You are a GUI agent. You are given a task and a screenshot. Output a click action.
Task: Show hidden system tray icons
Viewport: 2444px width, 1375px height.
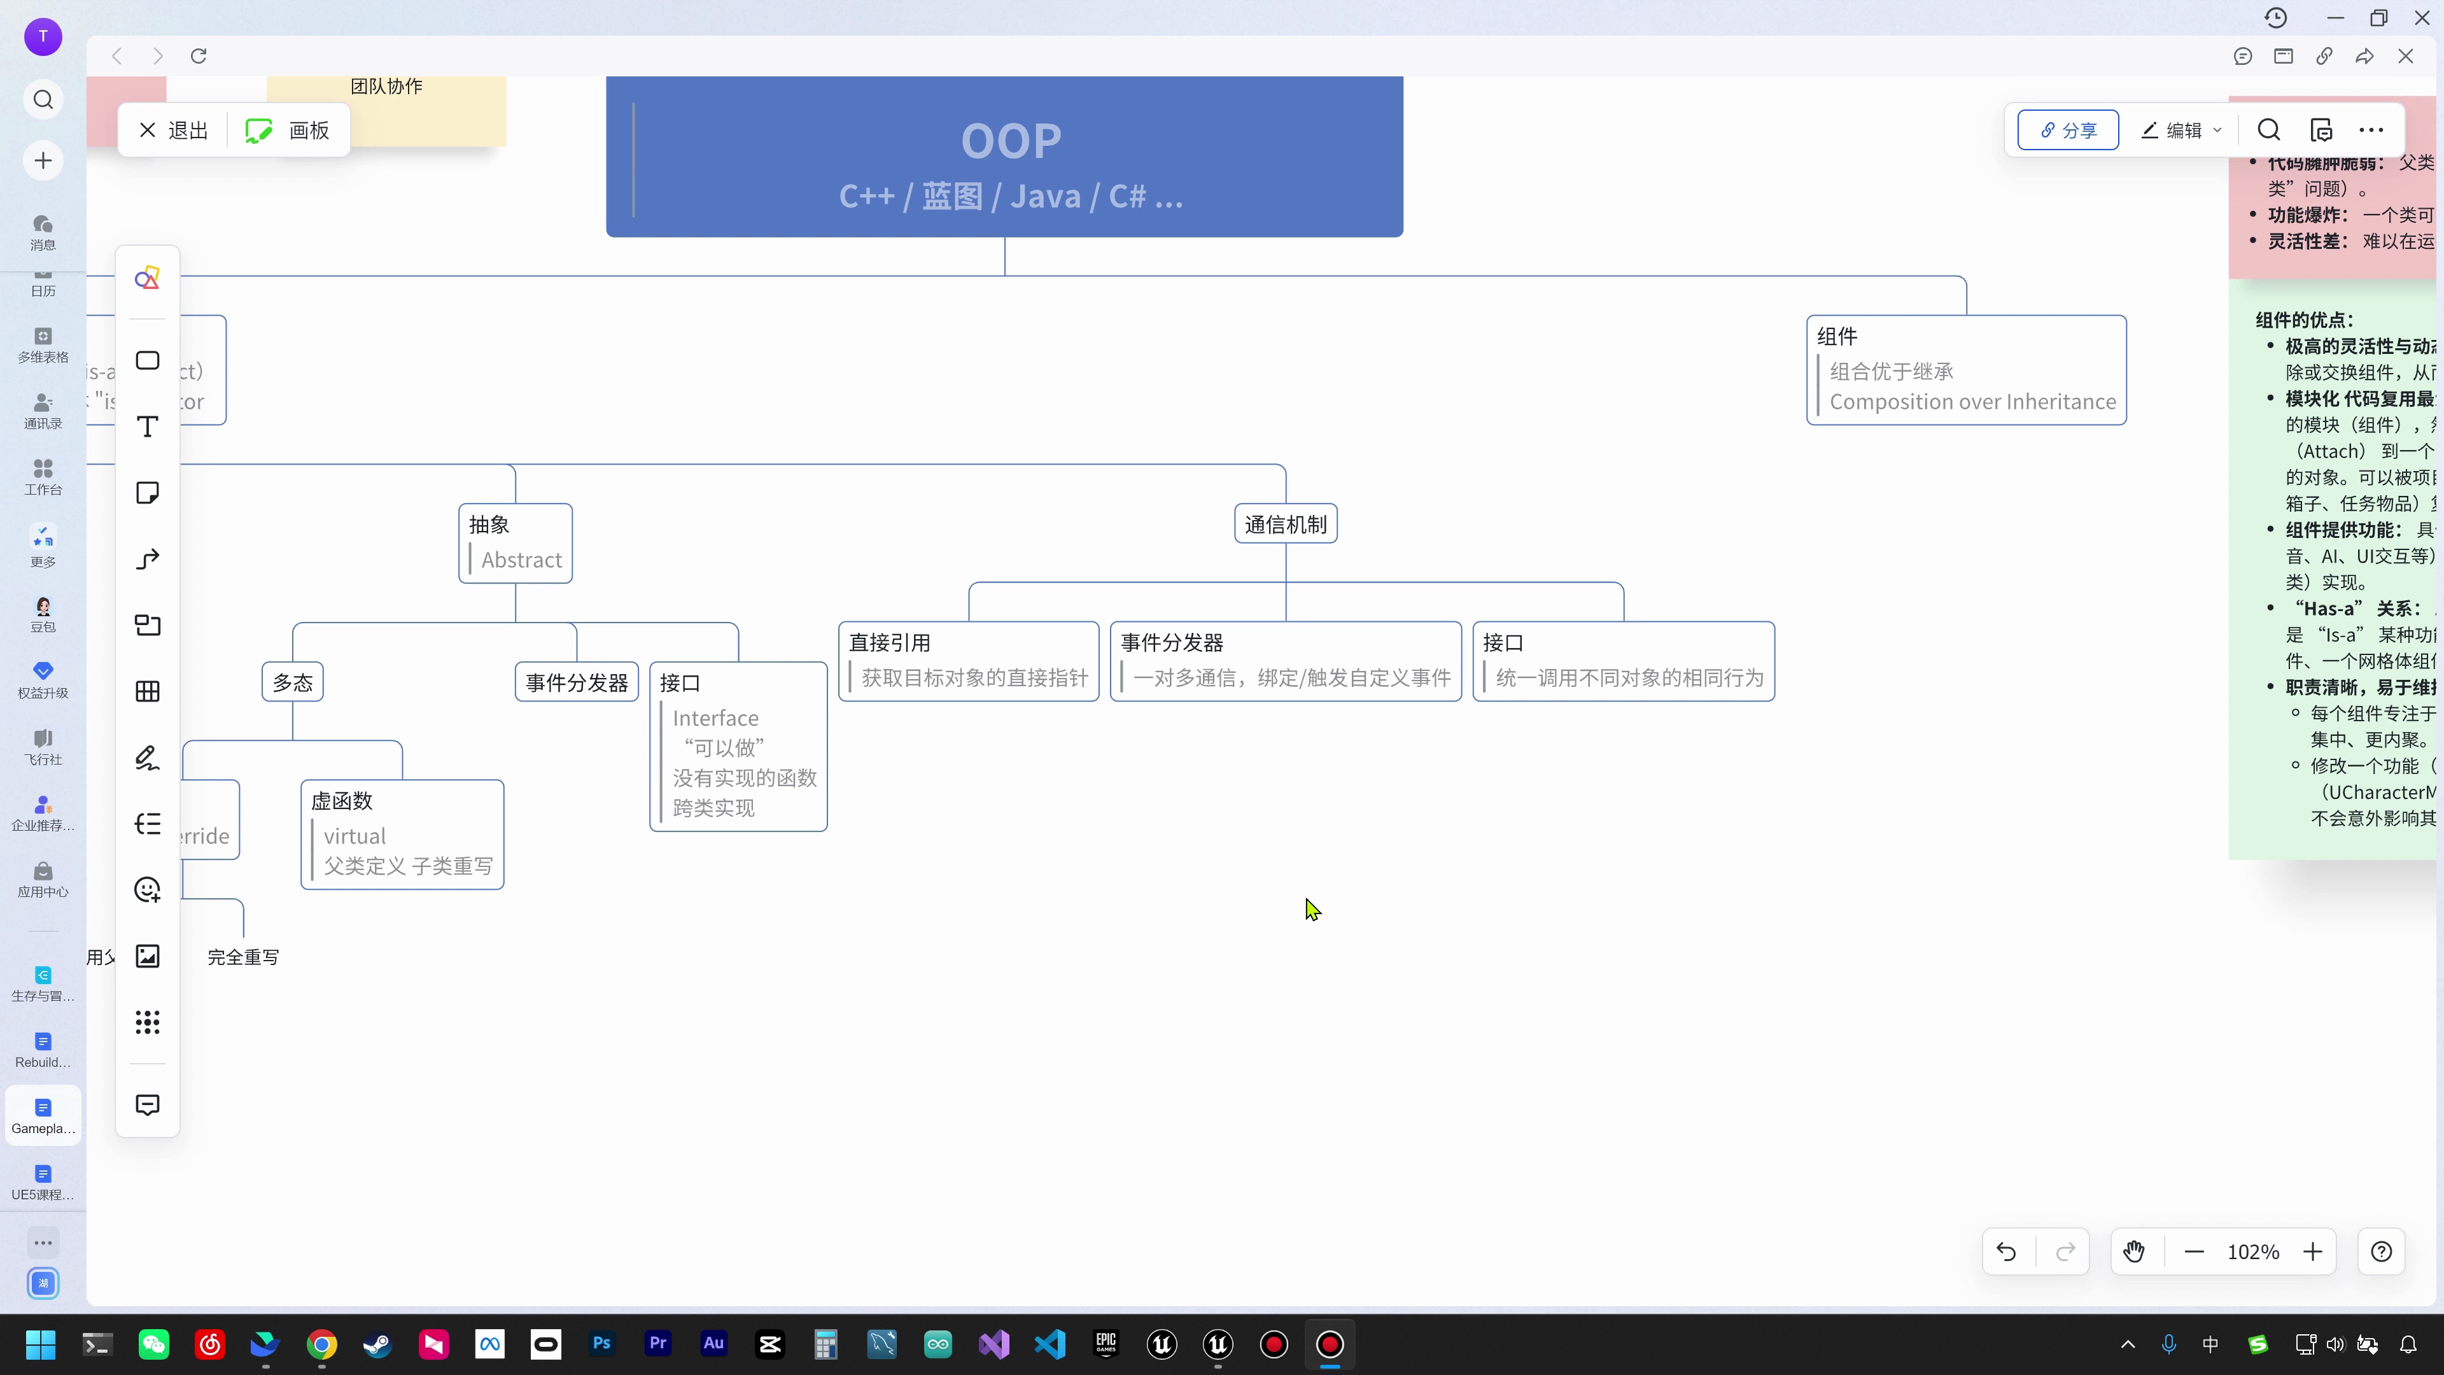point(2128,1344)
